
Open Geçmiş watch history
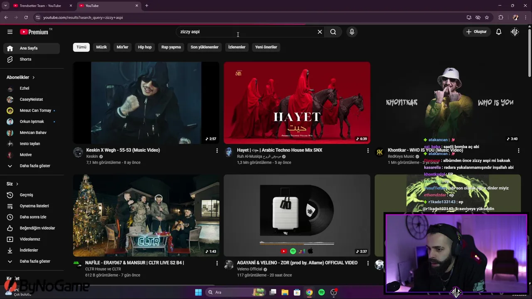point(32,195)
